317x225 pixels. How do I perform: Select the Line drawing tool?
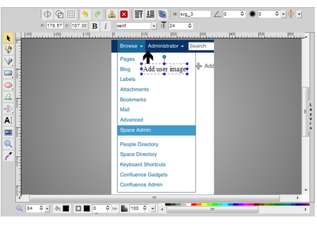coord(8,61)
